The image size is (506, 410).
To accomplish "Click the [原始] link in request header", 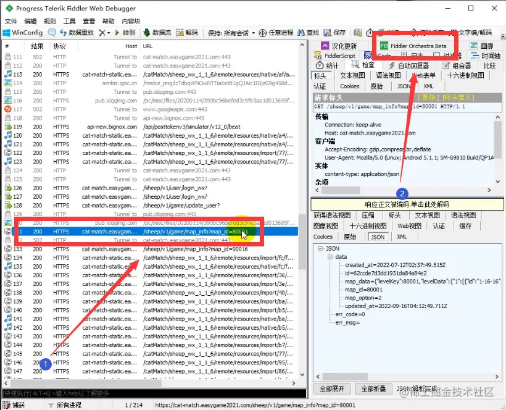I will click(428, 97).
